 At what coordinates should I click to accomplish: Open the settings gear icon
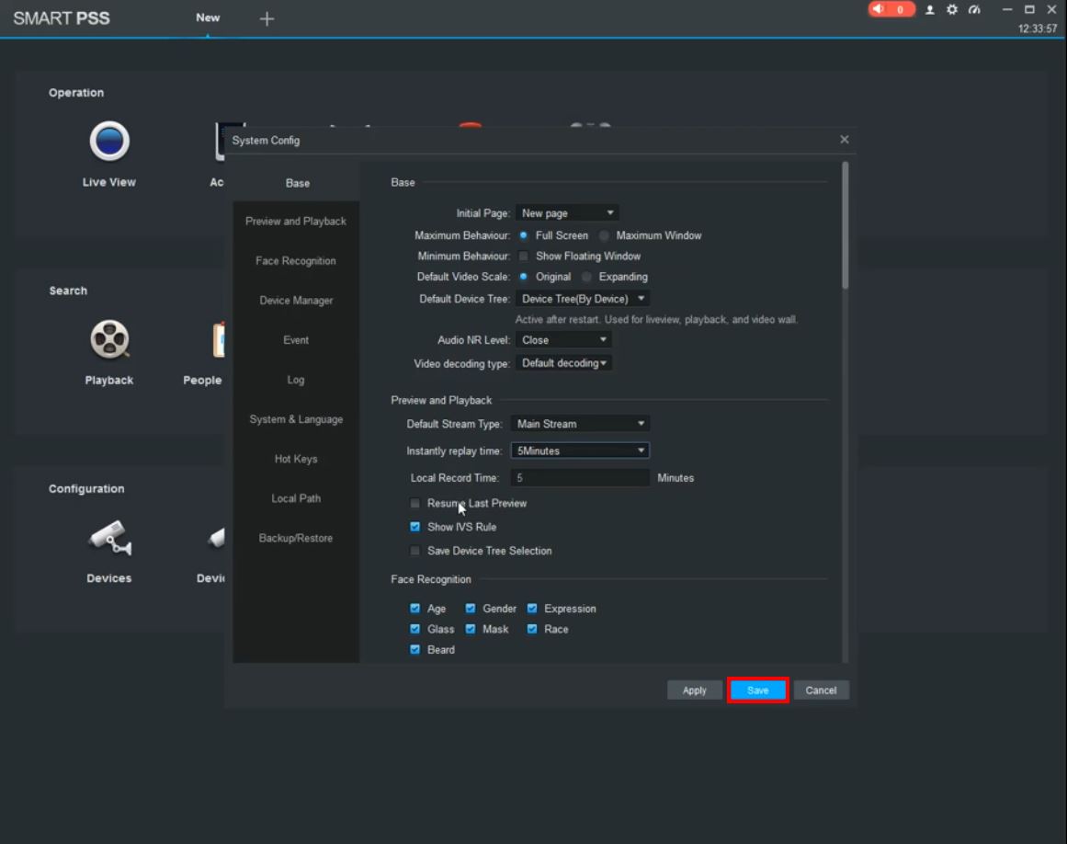click(952, 9)
